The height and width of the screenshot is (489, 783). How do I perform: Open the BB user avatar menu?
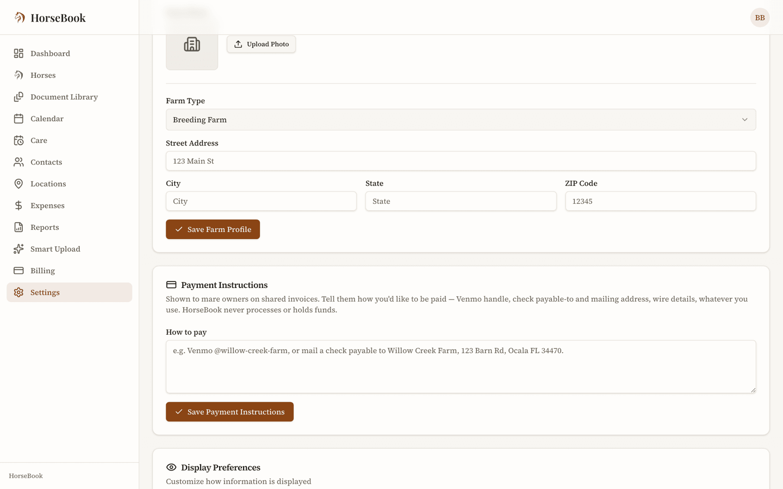(760, 17)
